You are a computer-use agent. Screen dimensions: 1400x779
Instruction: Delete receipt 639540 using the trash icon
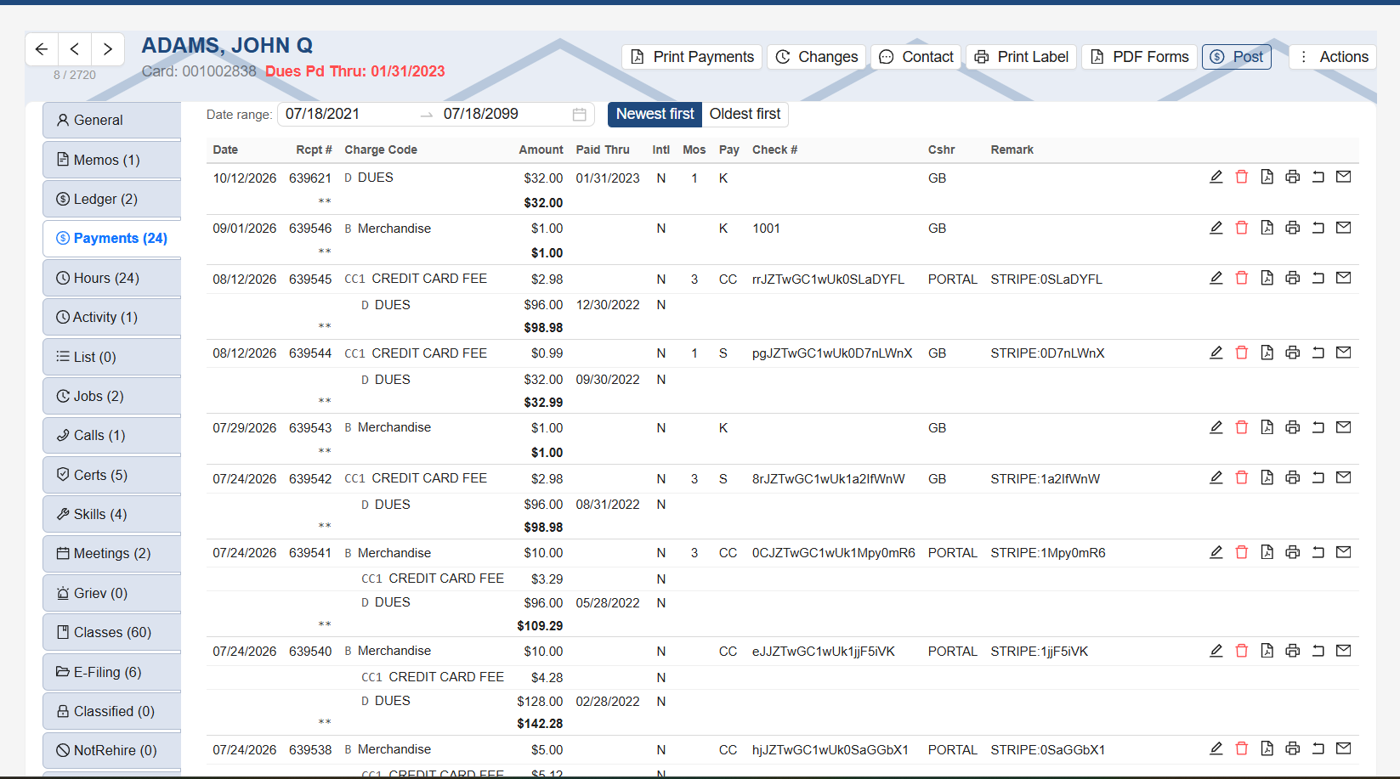[1242, 651]
